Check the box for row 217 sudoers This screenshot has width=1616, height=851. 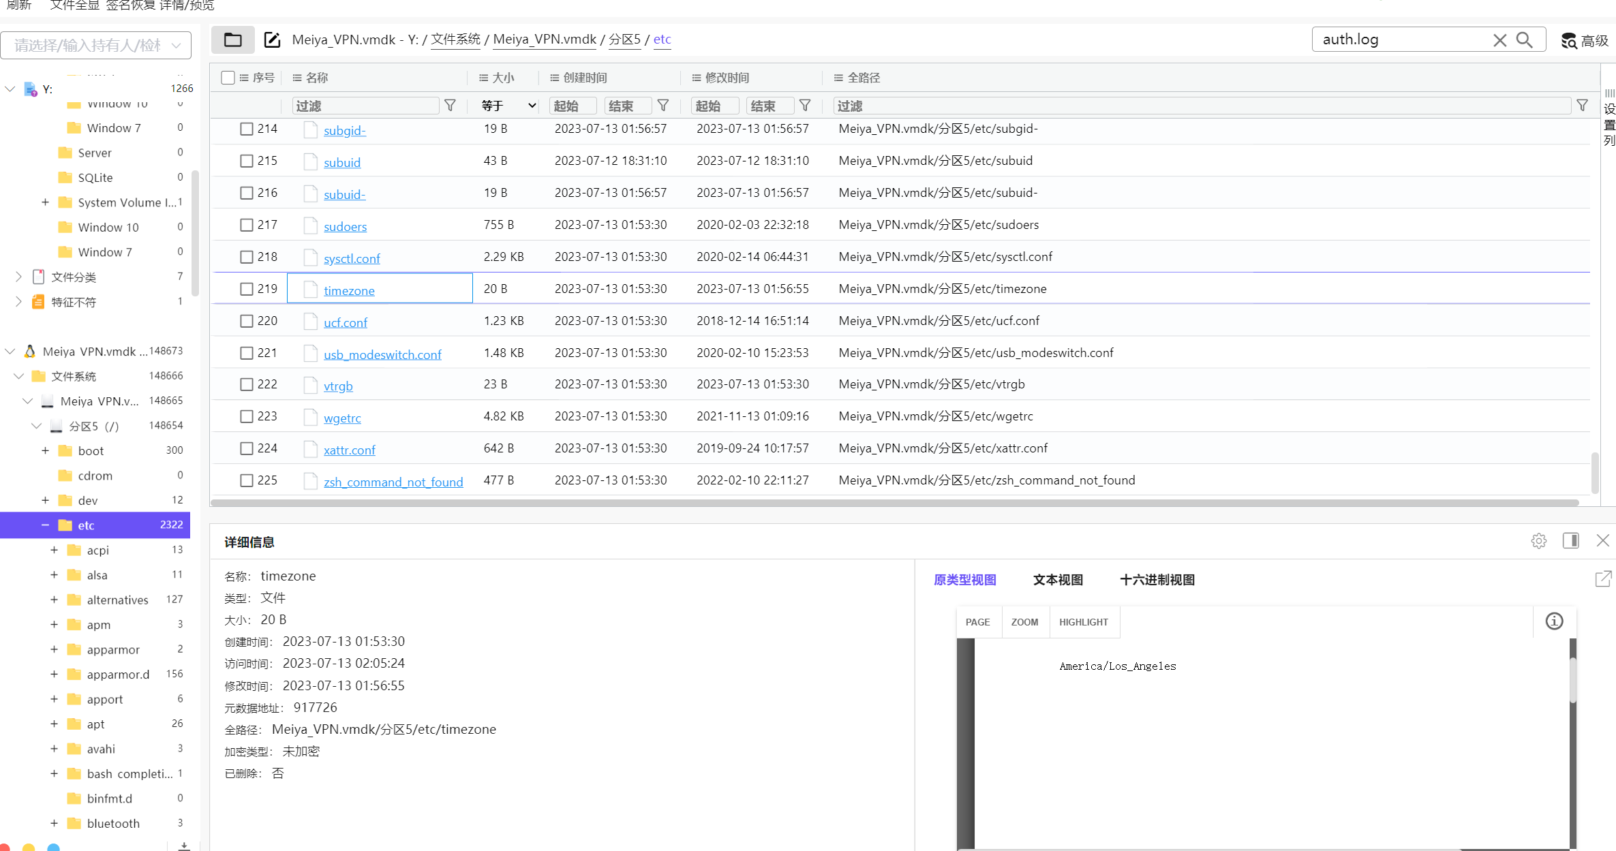click(247, 225)
